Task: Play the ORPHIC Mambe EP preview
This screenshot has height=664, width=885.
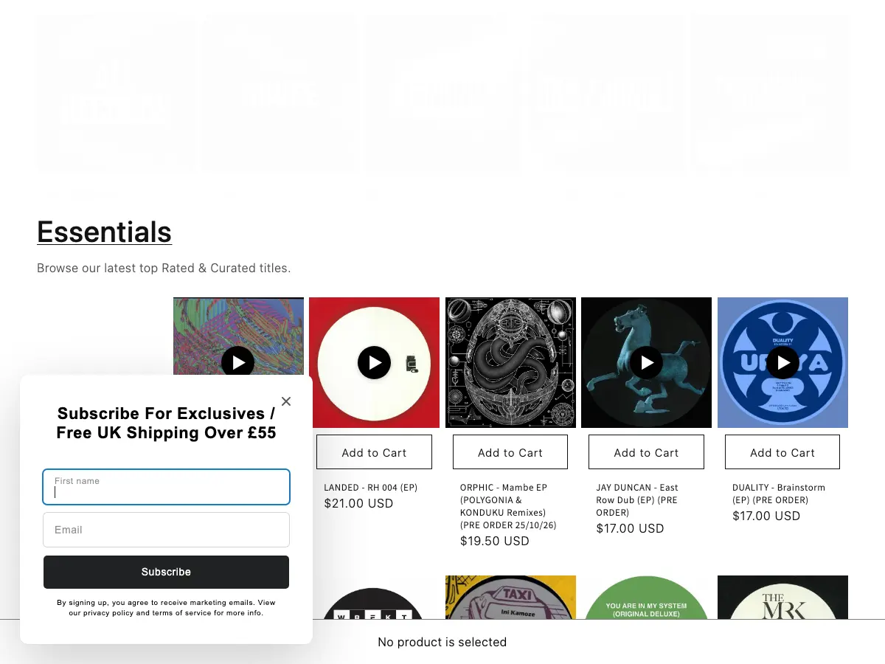Action: coord(510,363)
